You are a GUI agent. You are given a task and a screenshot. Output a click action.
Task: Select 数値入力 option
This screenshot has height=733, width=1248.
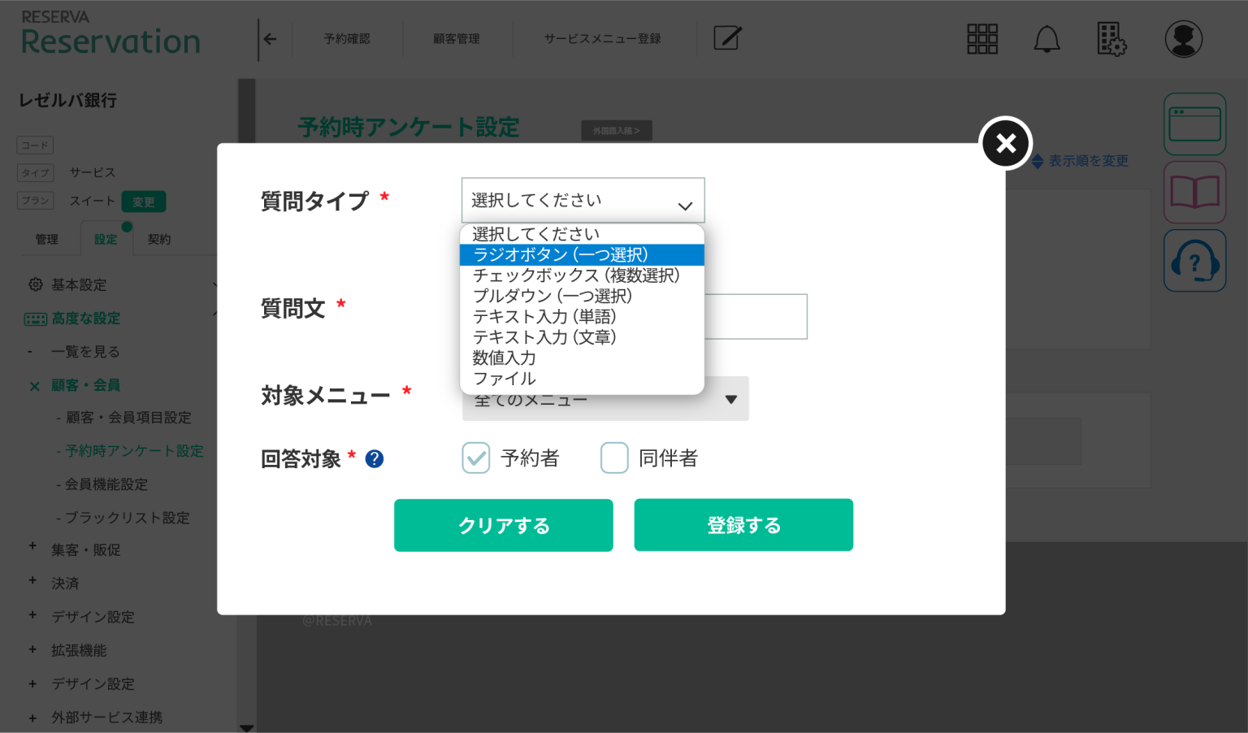click(x=582, y=358)
